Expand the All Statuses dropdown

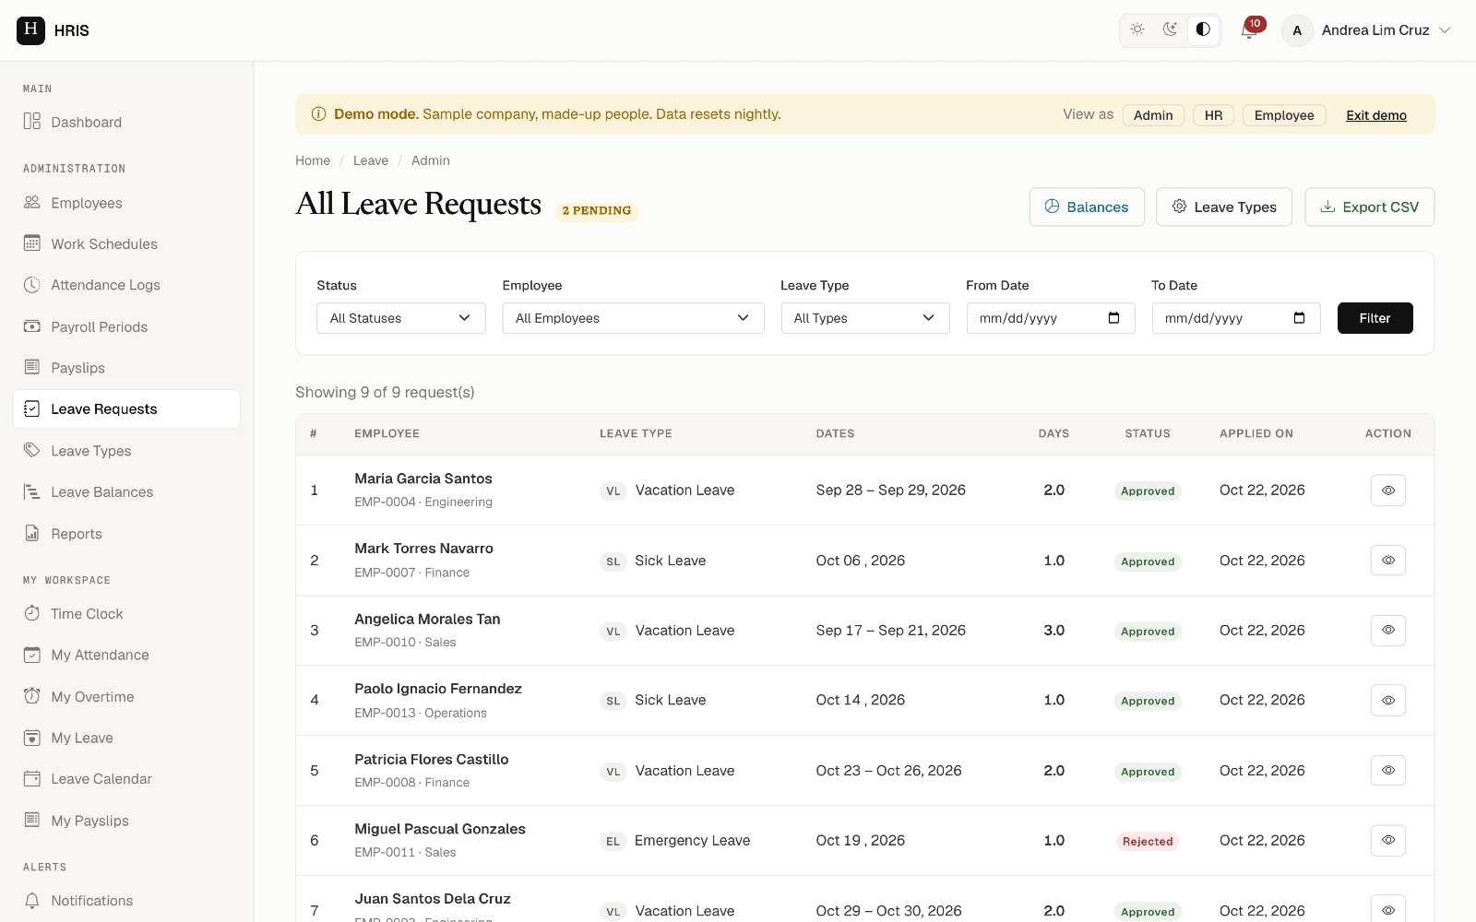(401, 318)
